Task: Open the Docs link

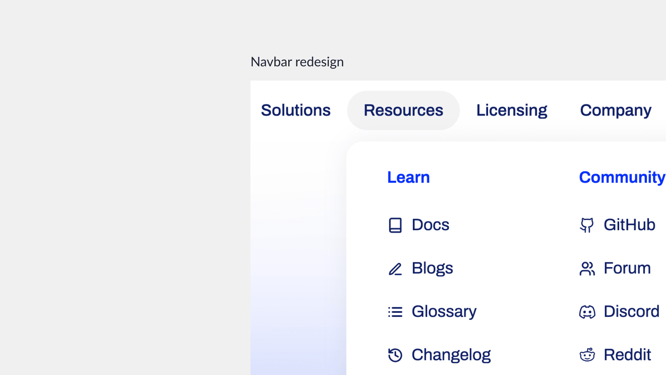Action: (430, 225)
